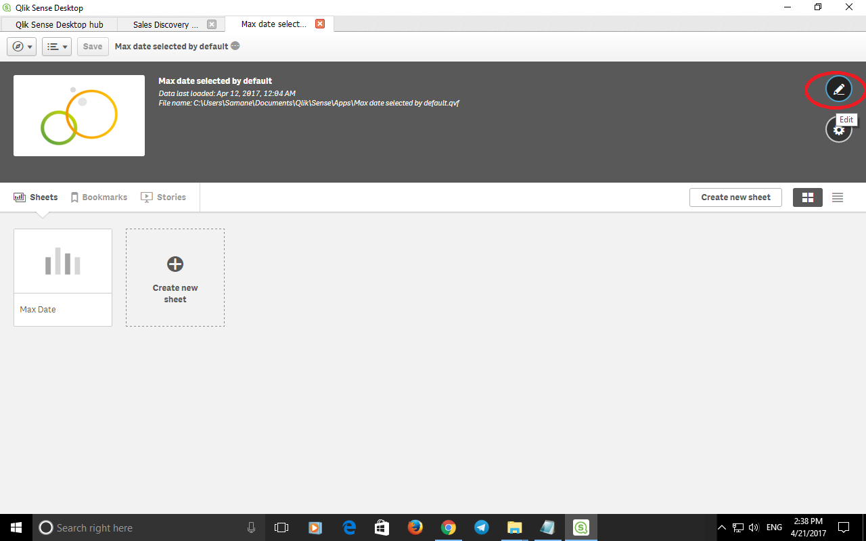
Task: Open the Windows Store taskbar icon
Action: click(382, 527)
